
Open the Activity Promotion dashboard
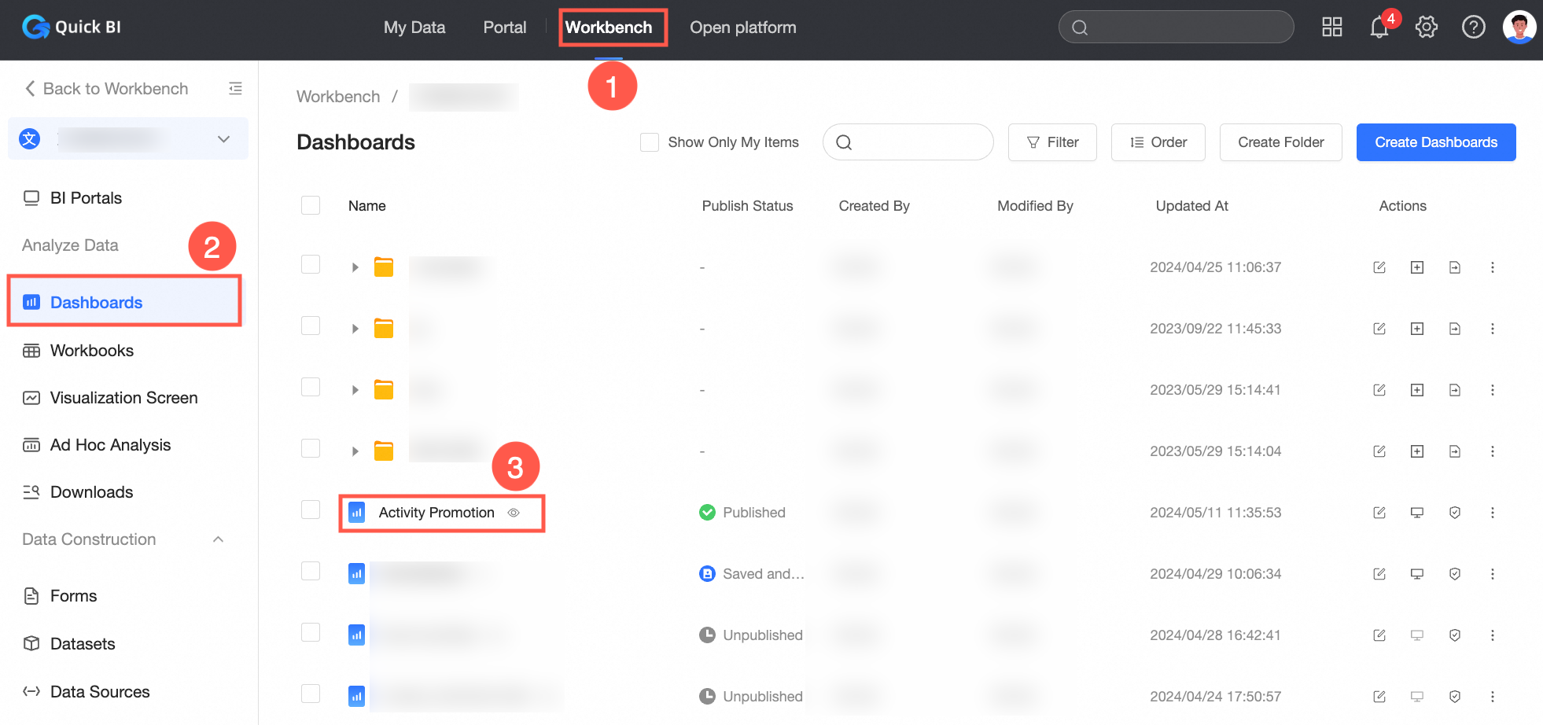point(436,513)
